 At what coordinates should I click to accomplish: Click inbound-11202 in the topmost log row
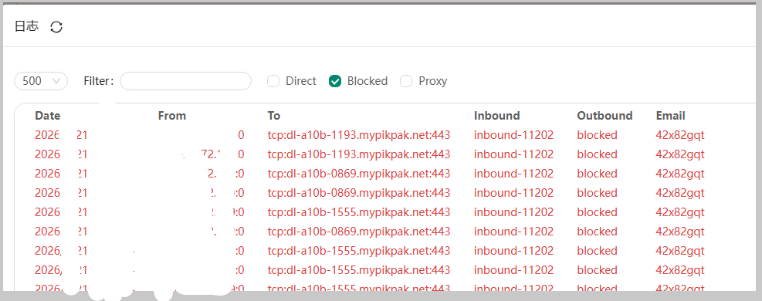513,135
